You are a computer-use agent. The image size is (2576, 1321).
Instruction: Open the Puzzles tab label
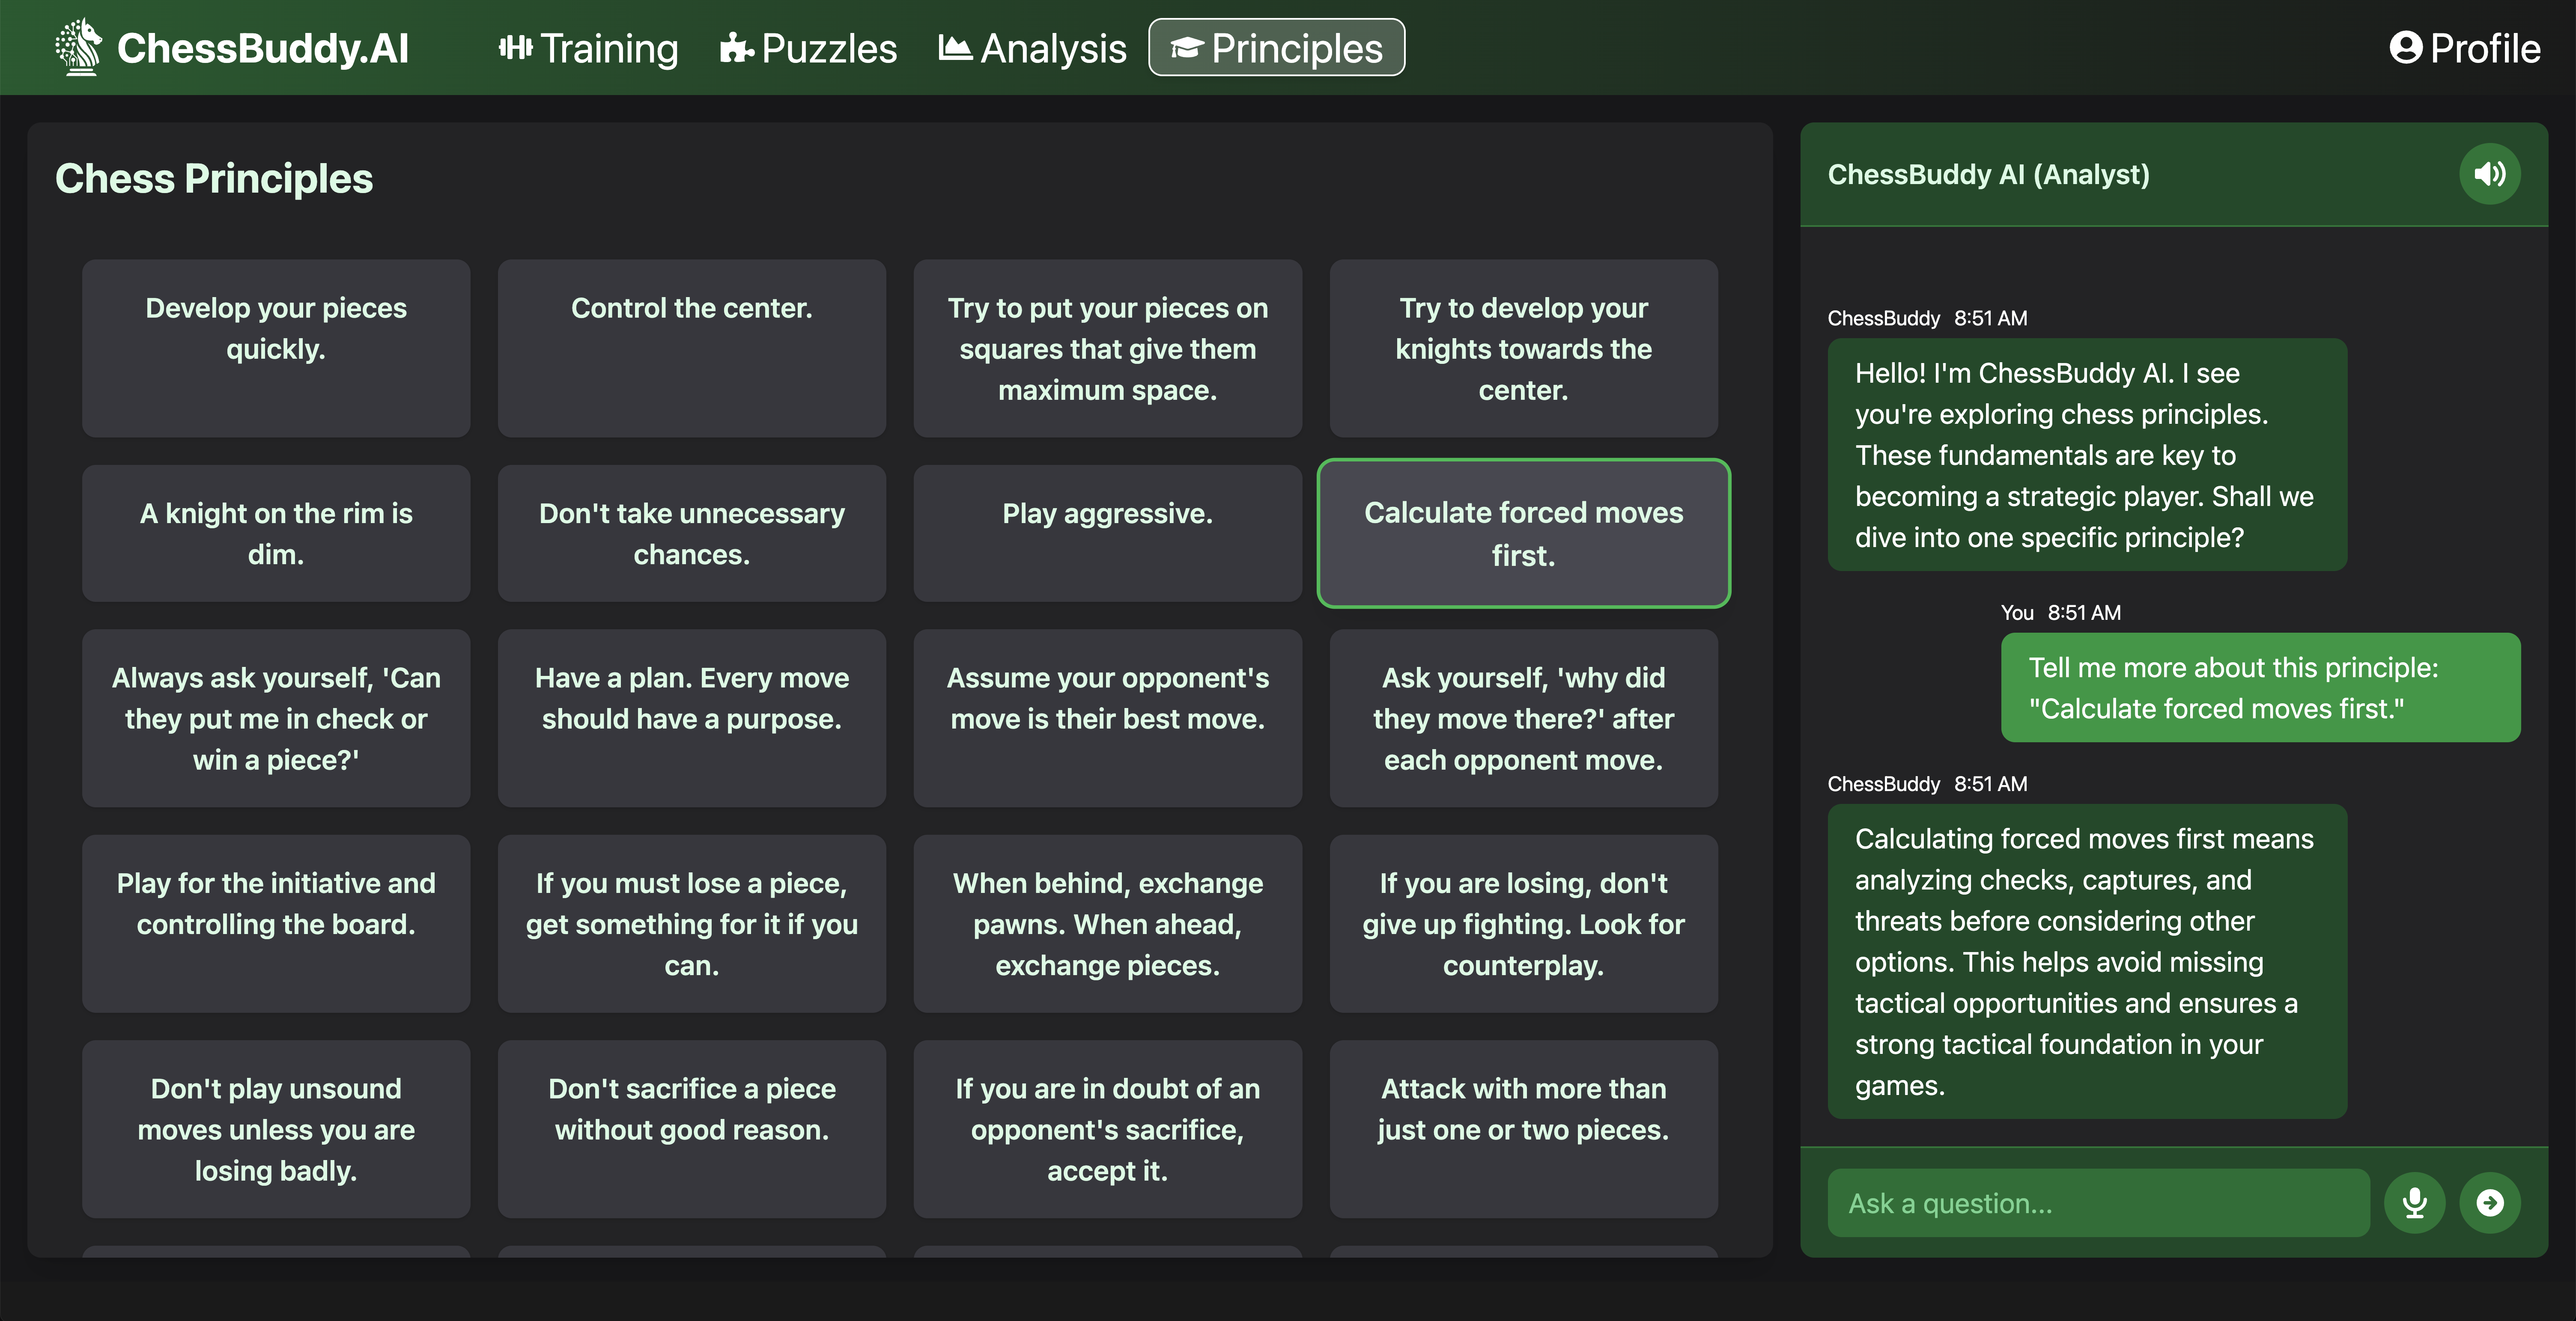coord(829,48)
